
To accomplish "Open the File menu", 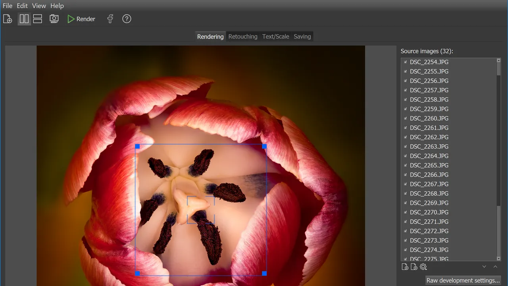I will 8,6.
